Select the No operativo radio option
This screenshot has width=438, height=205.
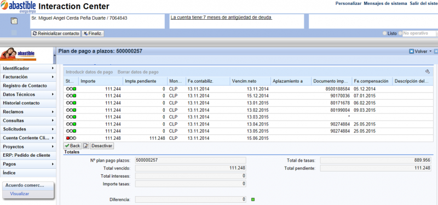pyautogui.click(x=400, y=33)
